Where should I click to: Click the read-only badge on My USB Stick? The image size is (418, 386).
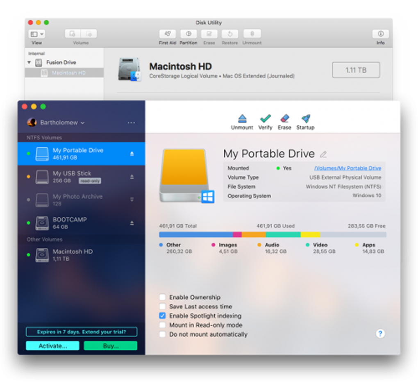pyautogui.click(x=90, y=181)
